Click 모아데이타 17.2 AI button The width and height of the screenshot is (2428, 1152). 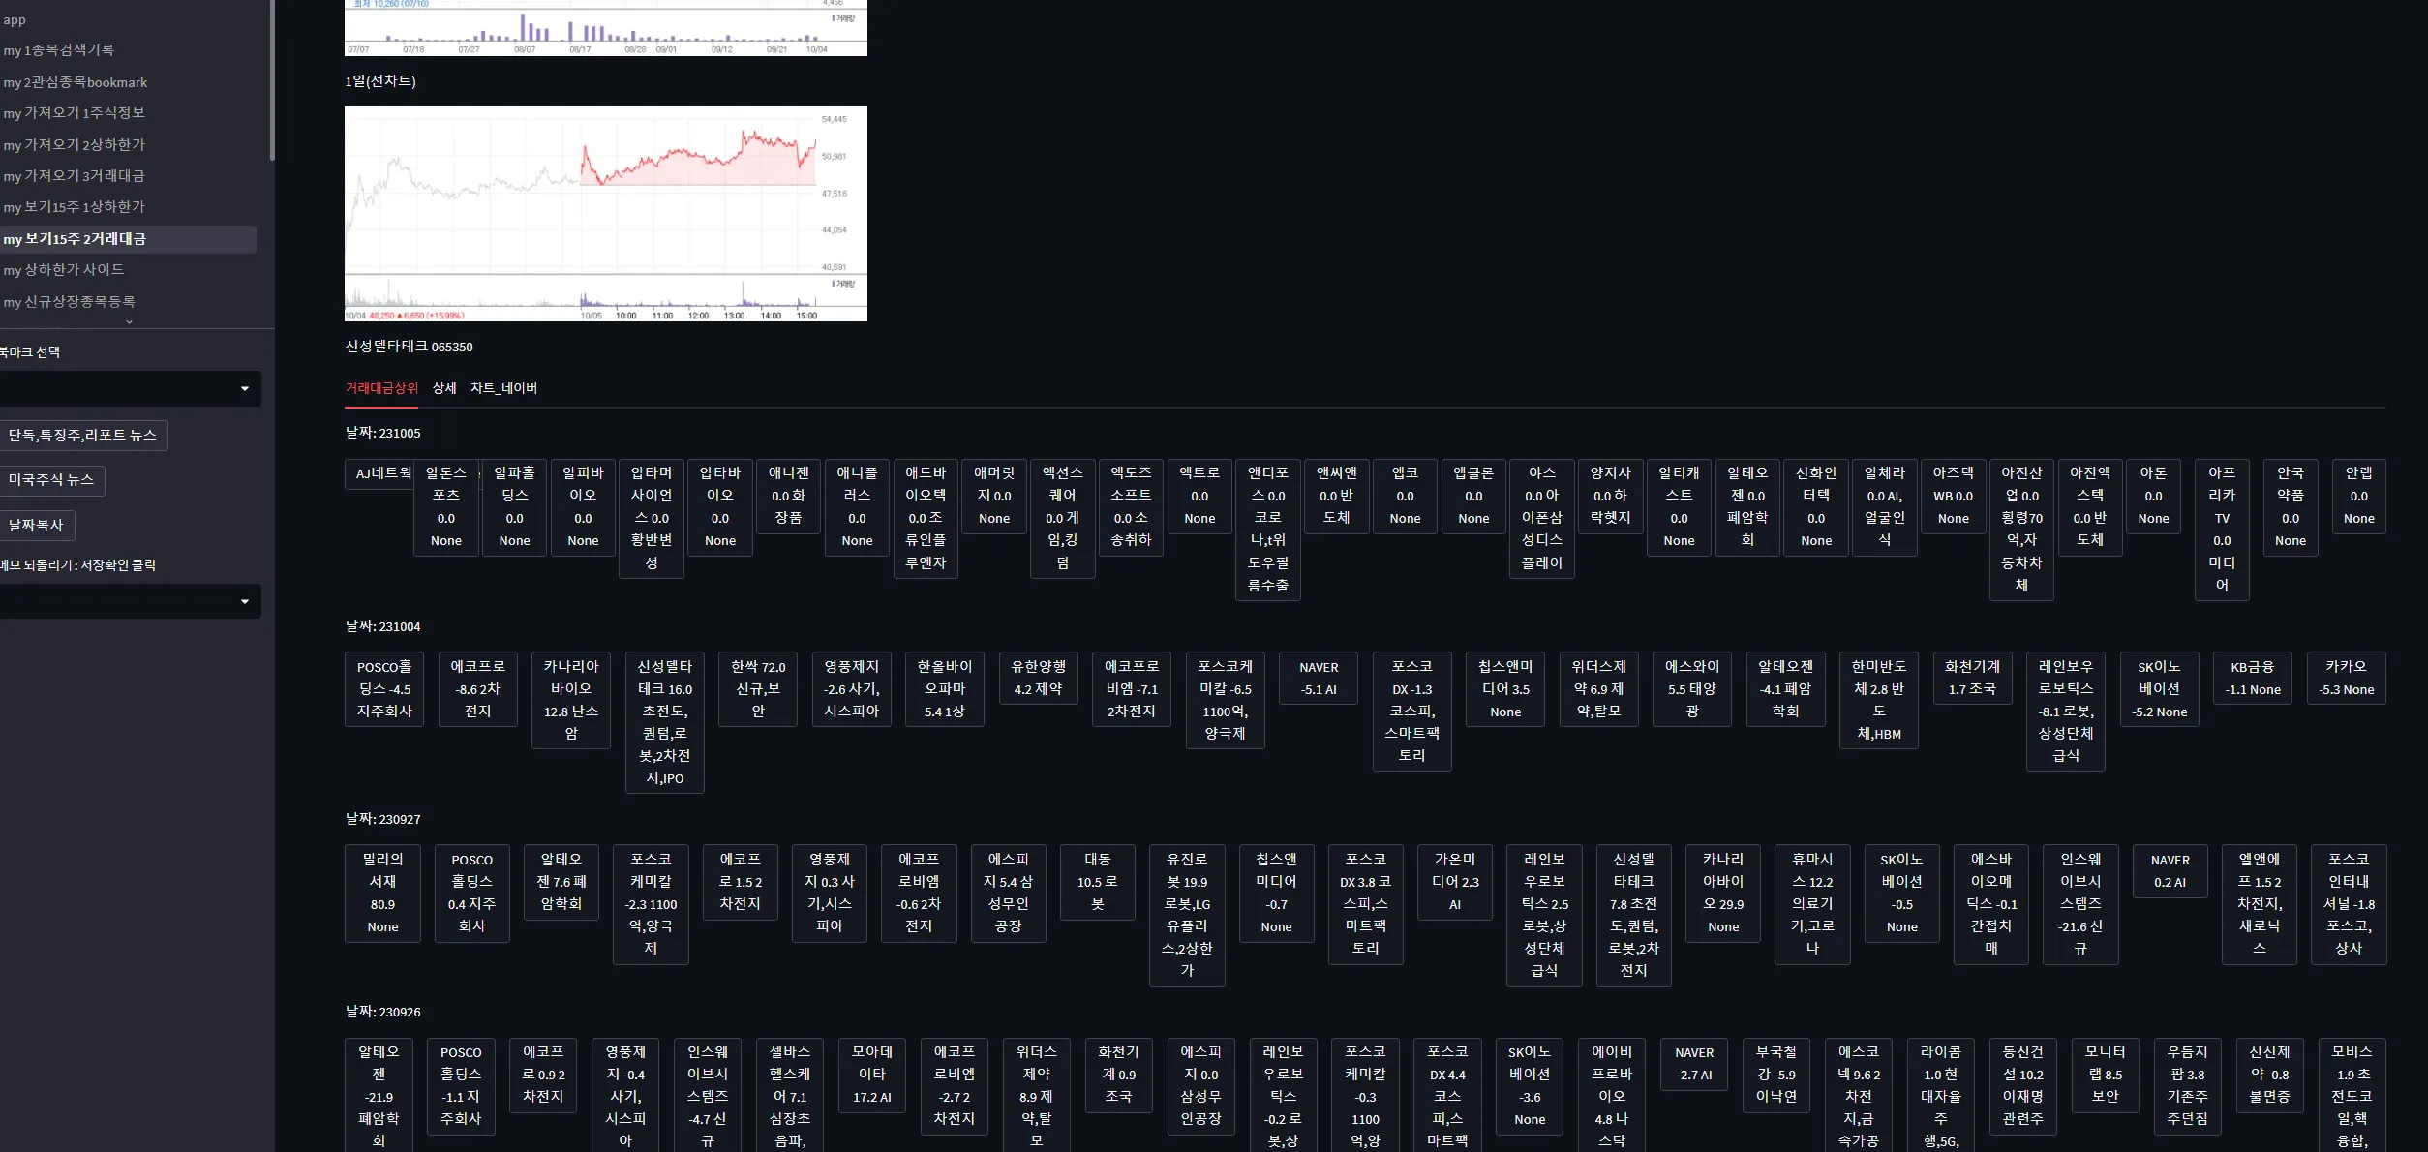coord(872,1075)
